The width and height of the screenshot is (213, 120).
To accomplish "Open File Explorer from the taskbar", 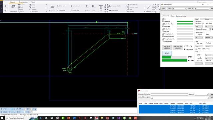I will pyautogui.click(x=102, y=118).
